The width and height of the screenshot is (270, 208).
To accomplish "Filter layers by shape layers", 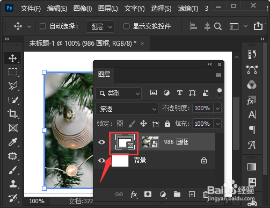I will (x=192, y=93).
